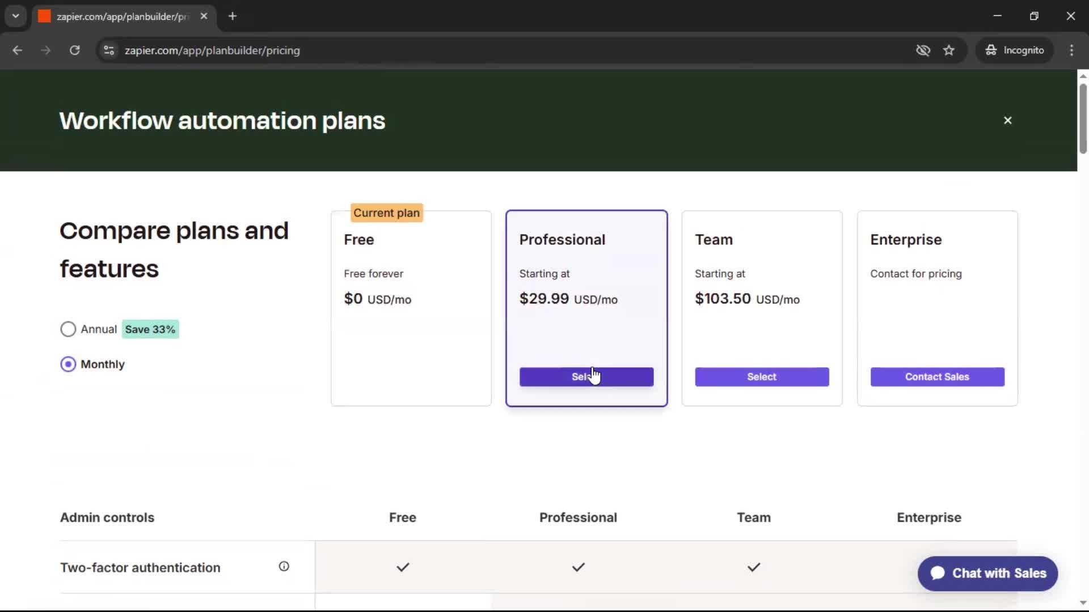Click Contact Sales on the Enterprise plan
The image size is (1089, 612).
[x=937, y=377]
